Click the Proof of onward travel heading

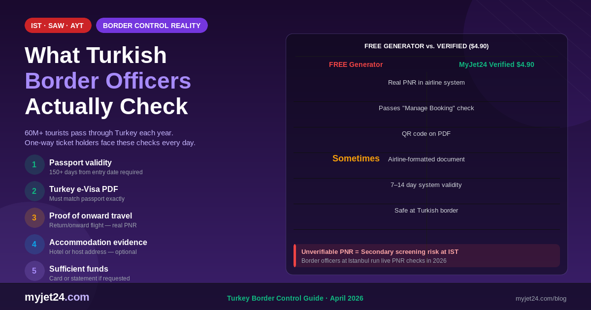[91, 216]
